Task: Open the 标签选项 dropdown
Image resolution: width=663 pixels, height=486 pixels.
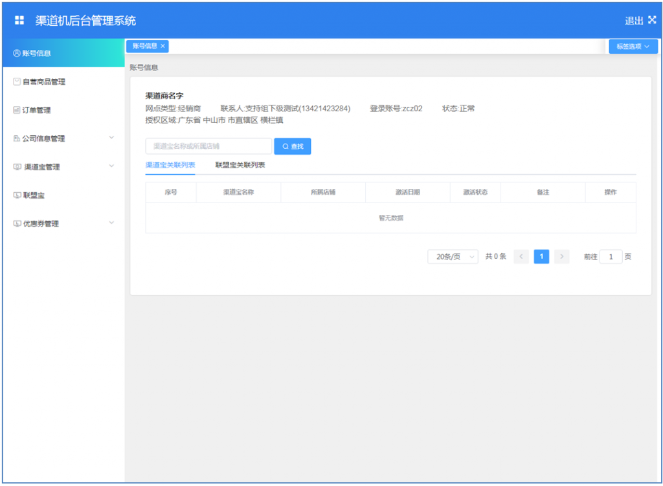Action: [x=633, y=47]
